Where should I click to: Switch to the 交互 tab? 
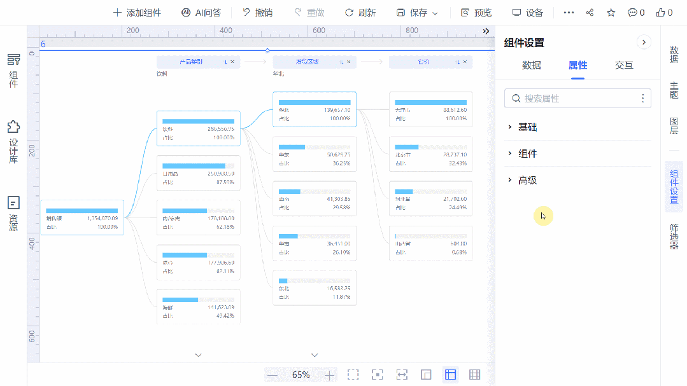click(x=624, y=65)
